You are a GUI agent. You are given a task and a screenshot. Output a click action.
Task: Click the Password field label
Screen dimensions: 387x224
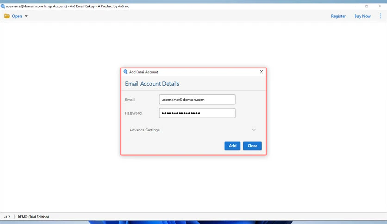pyautogui.click(x=133, y=113)
